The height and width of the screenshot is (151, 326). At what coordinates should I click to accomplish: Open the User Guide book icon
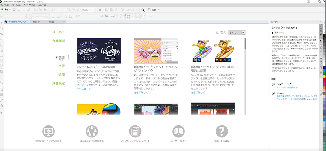coord(178,132)
